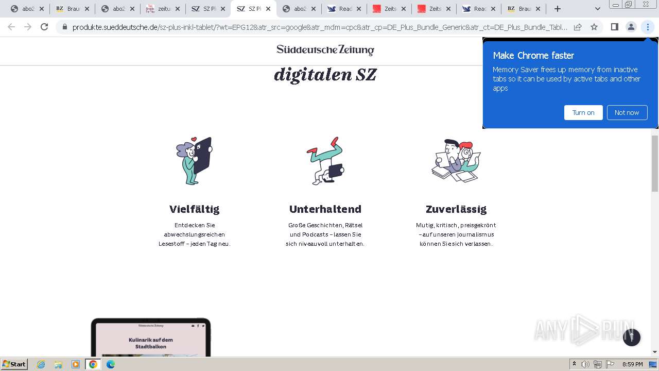Open a new tab with the plus button
659x371 pixels.
[558, 9]
